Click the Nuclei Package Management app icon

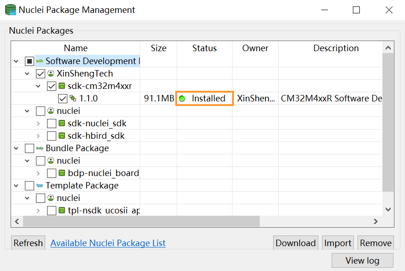tap(11, 10)
